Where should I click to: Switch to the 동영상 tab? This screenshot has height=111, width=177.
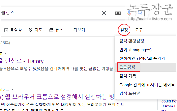tap(13, 30)
